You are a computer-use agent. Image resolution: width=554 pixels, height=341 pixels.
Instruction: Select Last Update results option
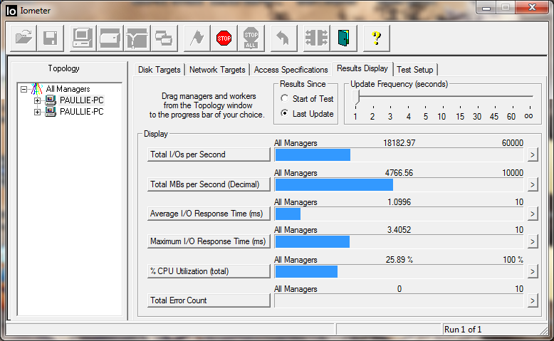[284, 113]
